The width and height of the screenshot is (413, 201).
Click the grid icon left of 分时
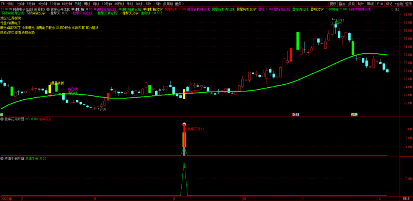point(3,4)
